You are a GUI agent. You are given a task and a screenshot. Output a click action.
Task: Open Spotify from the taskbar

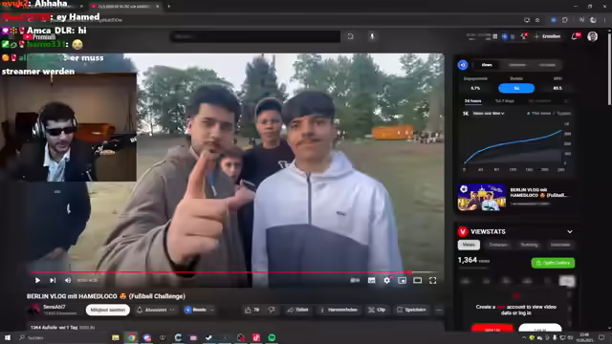272,337
